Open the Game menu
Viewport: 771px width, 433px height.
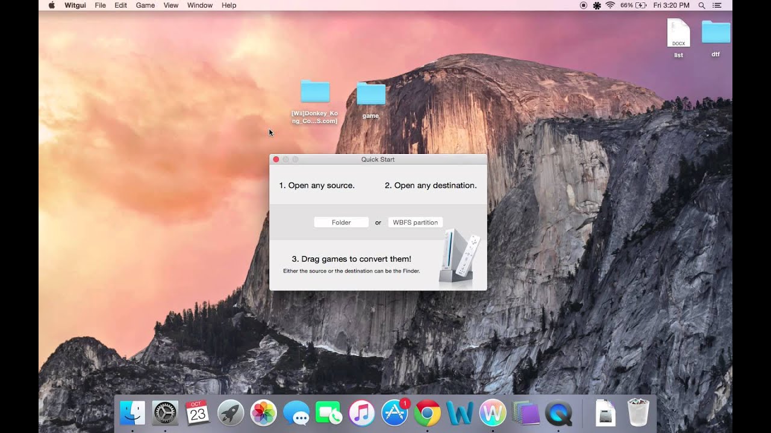145,5
